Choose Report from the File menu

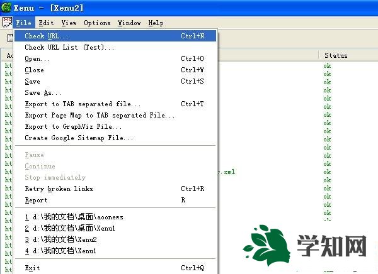(115, 200)
